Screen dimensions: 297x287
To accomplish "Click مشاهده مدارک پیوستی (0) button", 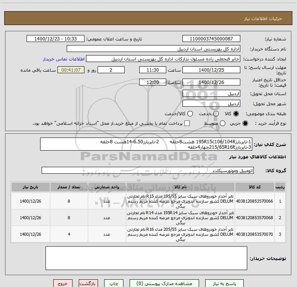I will (x=164, y=284).
